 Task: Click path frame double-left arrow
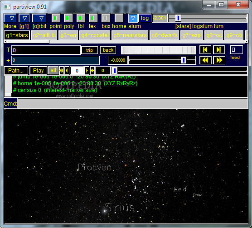(x=61, y=71)
